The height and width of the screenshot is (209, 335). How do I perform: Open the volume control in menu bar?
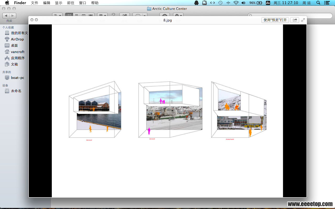coord(243,3)
